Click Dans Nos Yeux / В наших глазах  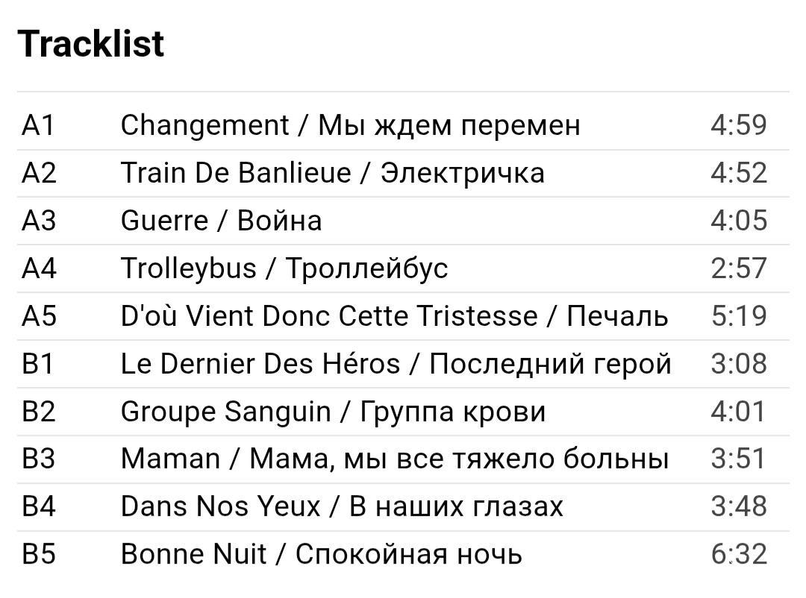(x=342, y=507)
